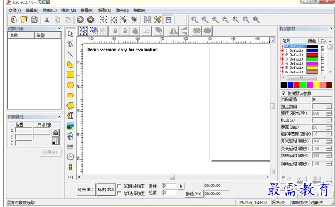Toggle size lock icon in 对象属性
This screenshot has height=207, width=335.
point(56,132)
